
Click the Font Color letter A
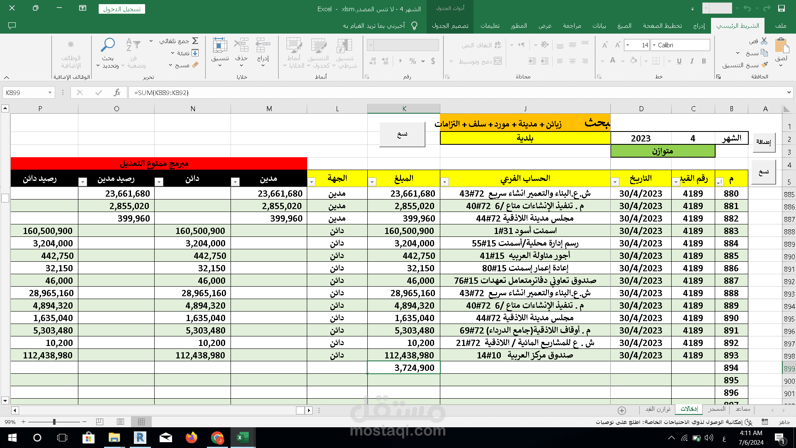pos(613,61)
